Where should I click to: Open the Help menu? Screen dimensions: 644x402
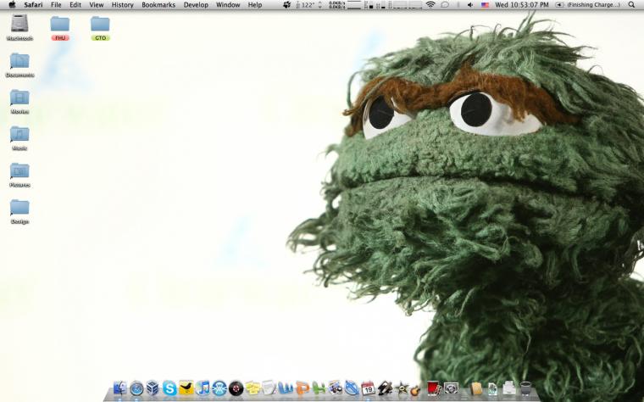tap(255, 5)
